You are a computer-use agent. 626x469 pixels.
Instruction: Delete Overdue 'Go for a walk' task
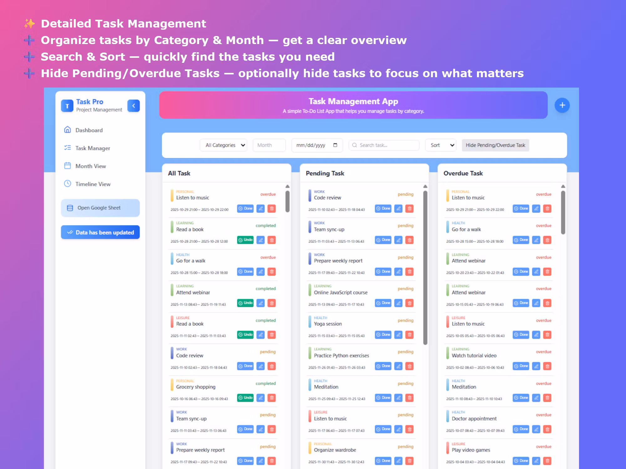547,240
